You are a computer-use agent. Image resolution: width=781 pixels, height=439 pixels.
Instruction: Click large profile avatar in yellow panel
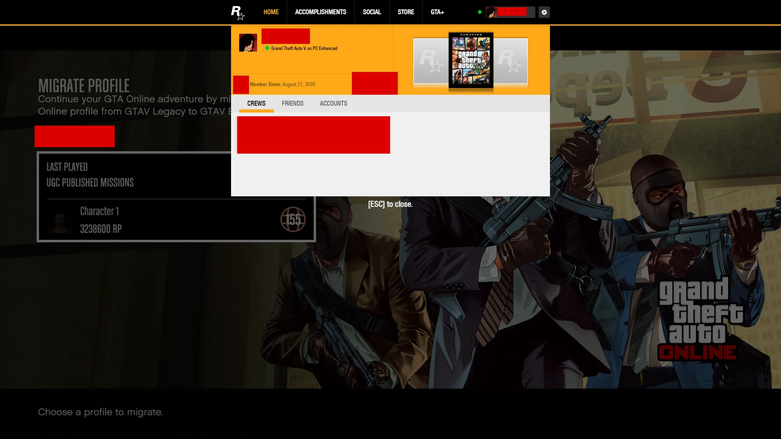[x=248, y=43]
